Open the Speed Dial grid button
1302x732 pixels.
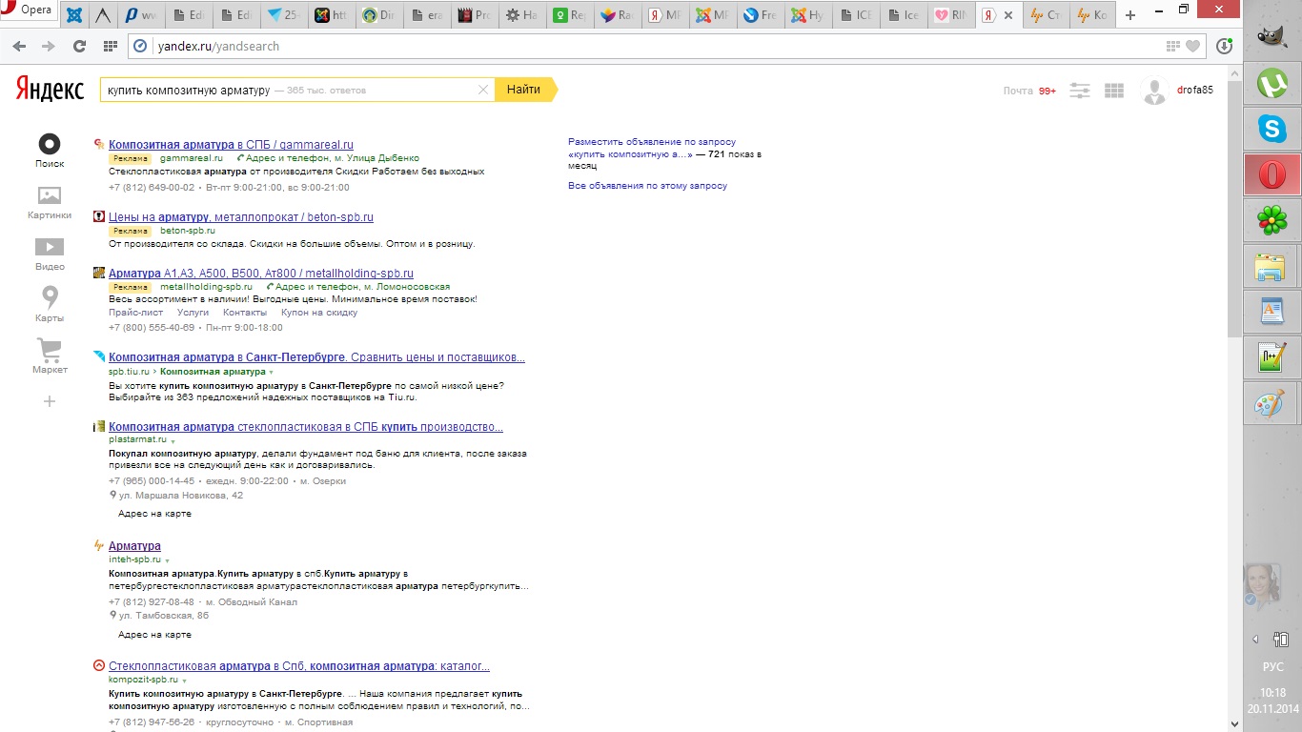110,46
